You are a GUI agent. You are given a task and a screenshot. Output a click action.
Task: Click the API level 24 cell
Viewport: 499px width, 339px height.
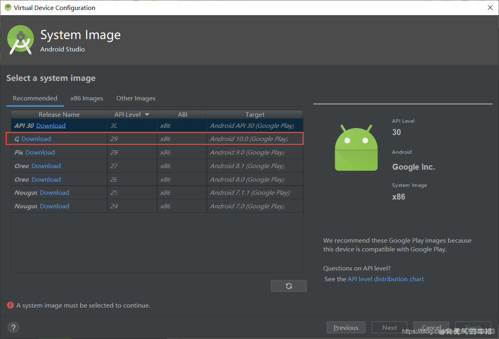coord(132,206)
